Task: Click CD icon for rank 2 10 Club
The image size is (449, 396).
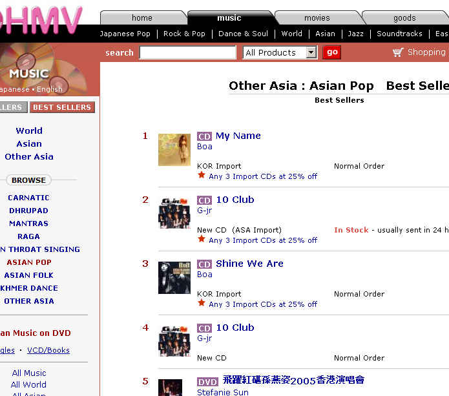Action: [x=204, y=200]
